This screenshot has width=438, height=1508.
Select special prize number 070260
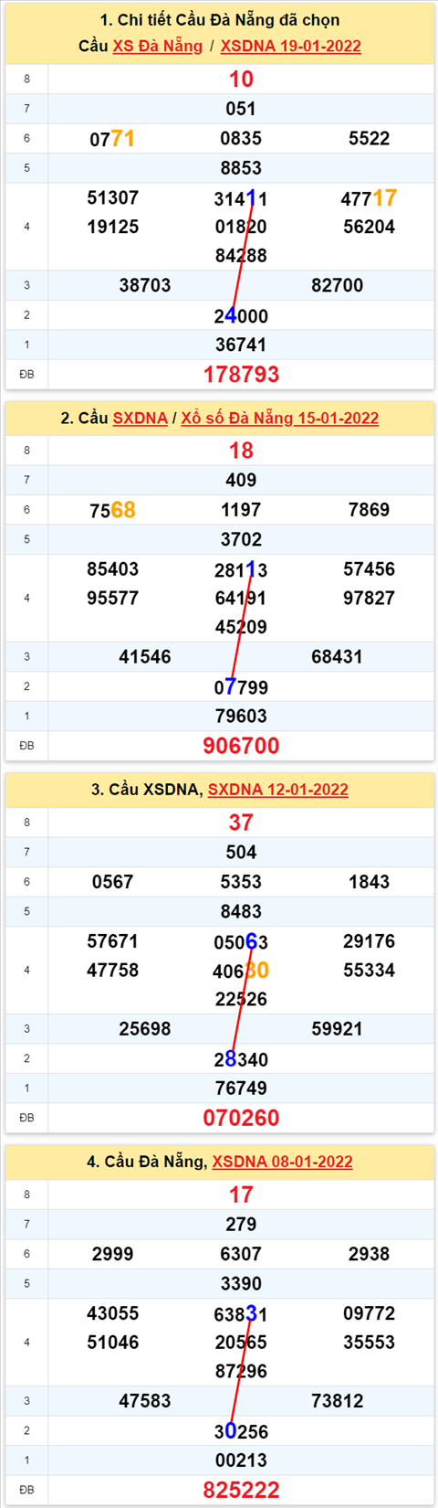241,1117
